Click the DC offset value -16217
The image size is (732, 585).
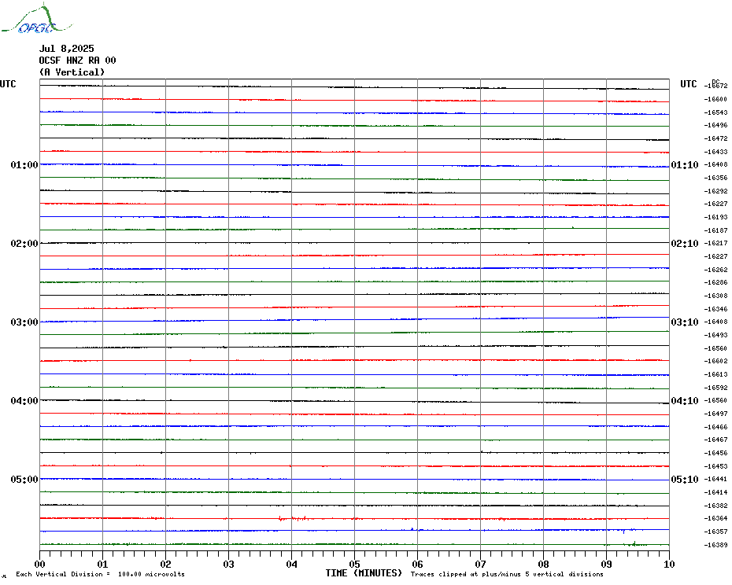tap(715, 244)
